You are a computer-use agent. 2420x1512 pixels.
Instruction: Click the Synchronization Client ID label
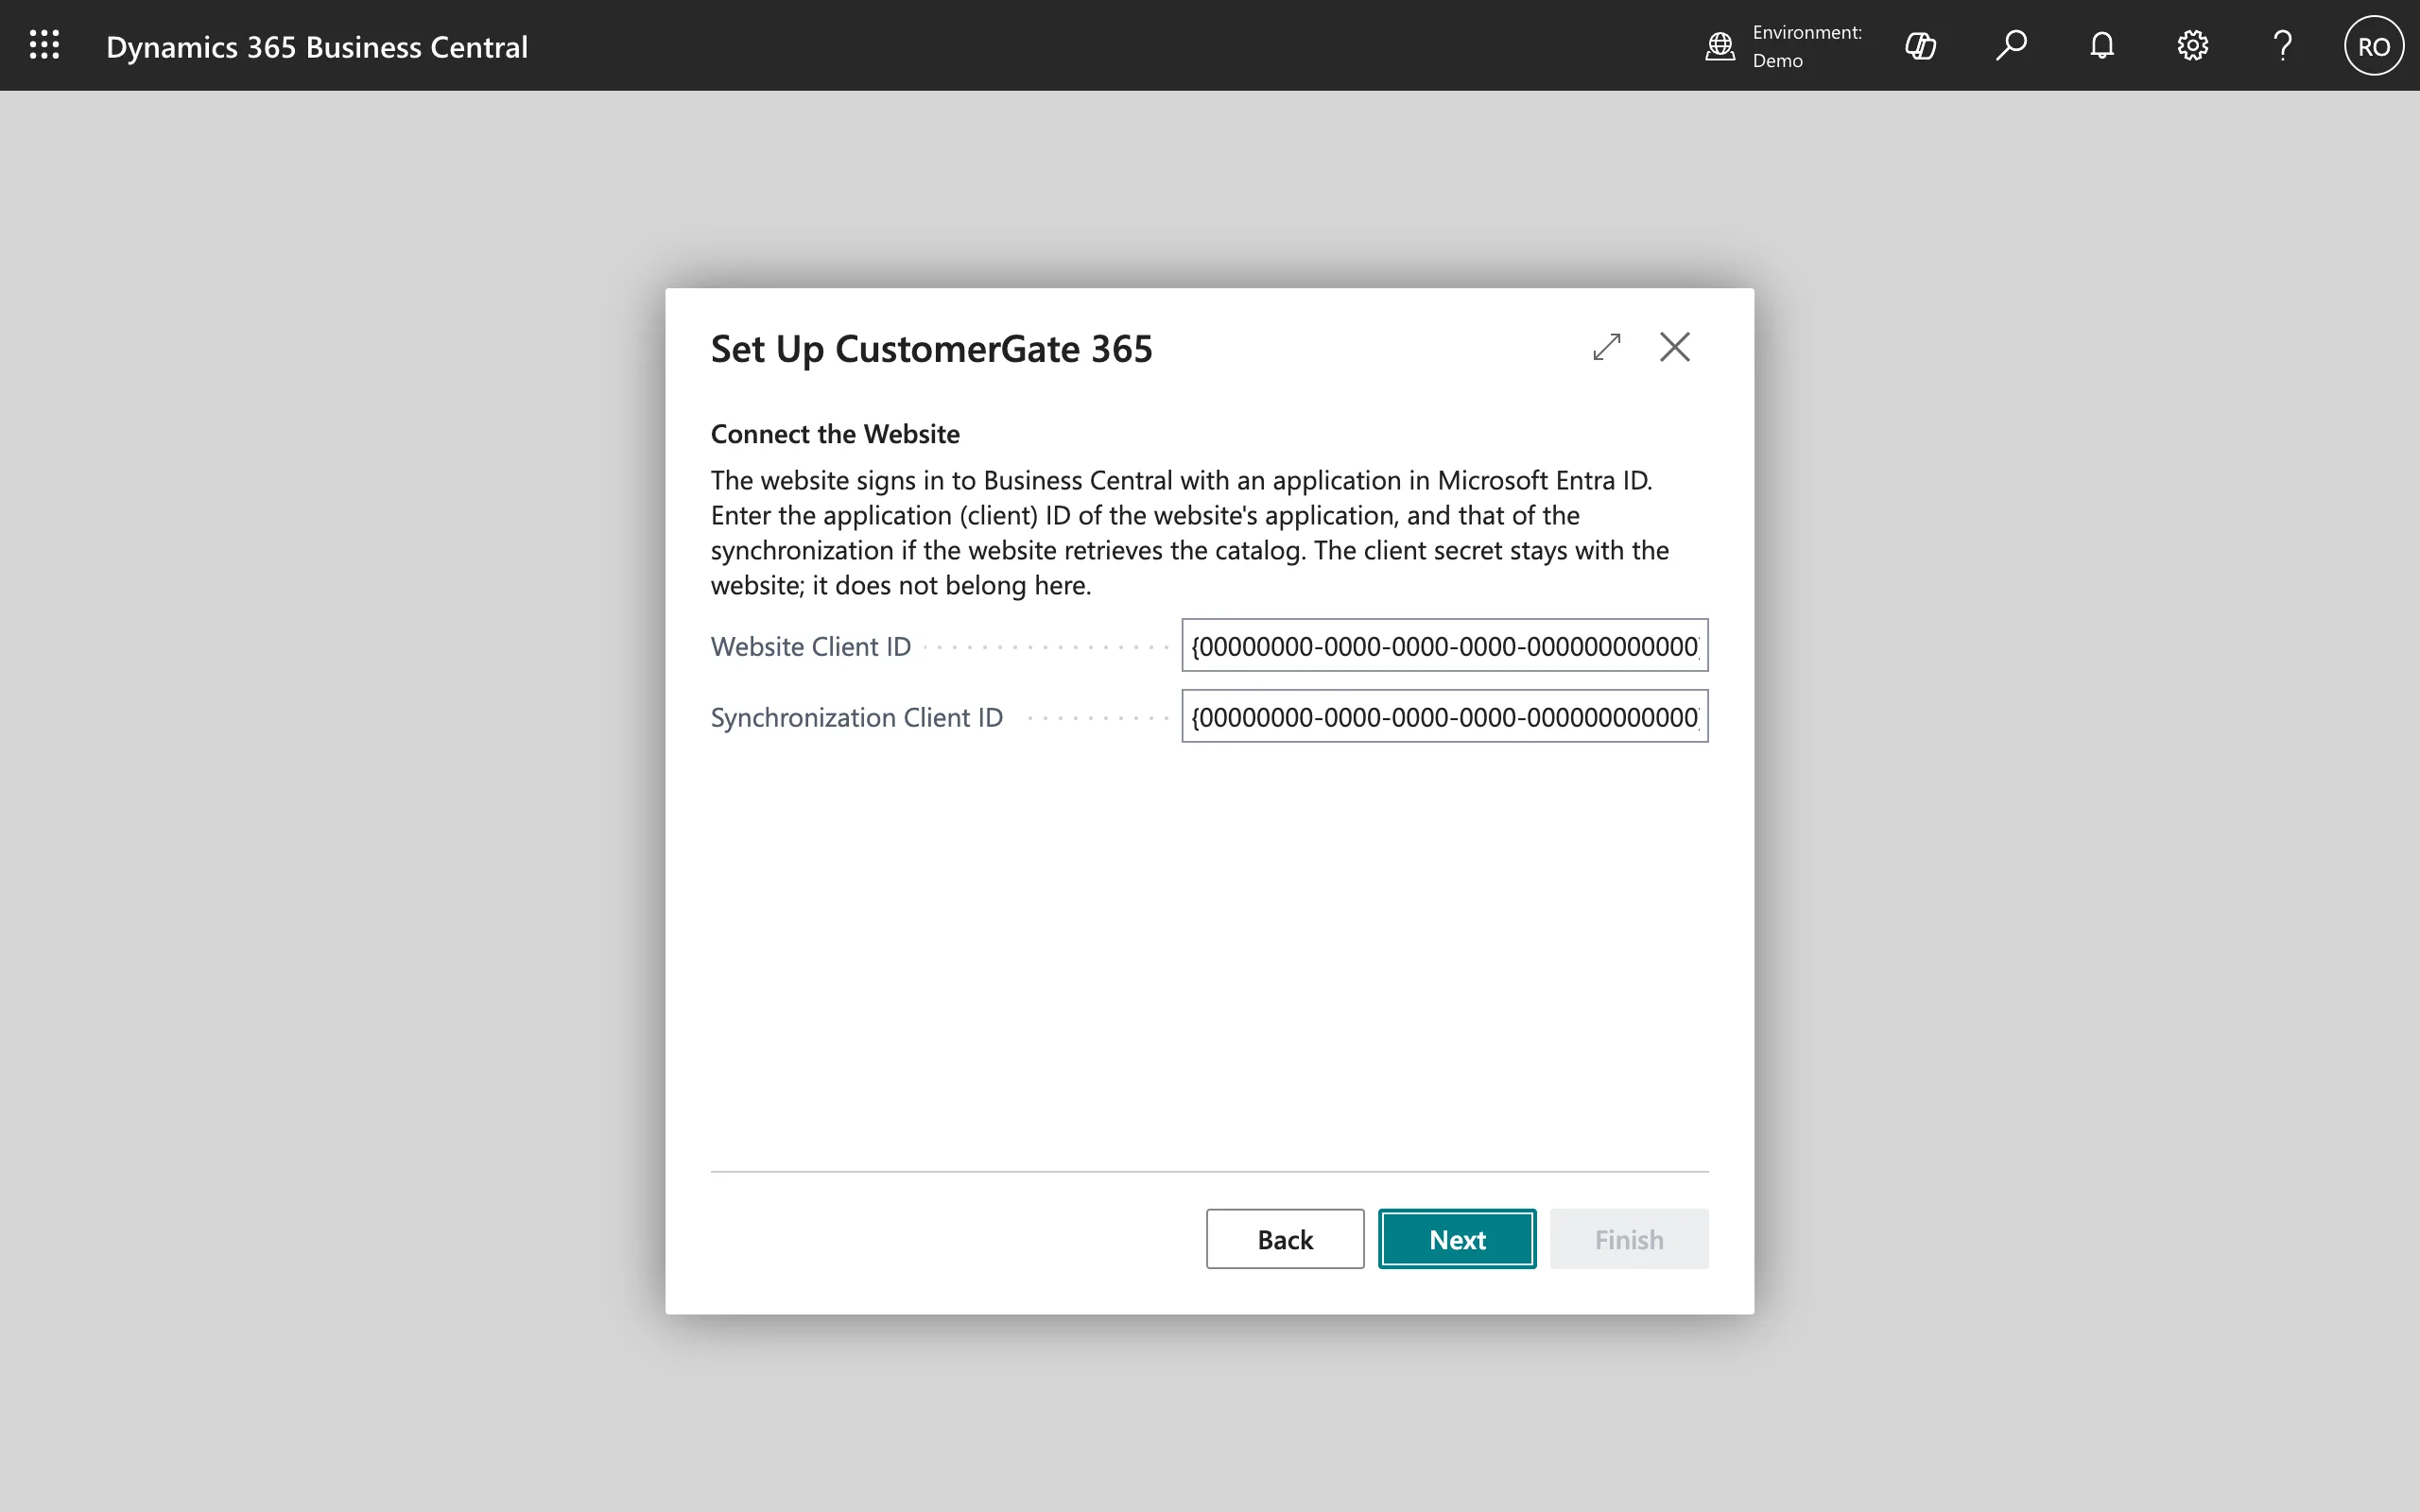tap(856, 717)
